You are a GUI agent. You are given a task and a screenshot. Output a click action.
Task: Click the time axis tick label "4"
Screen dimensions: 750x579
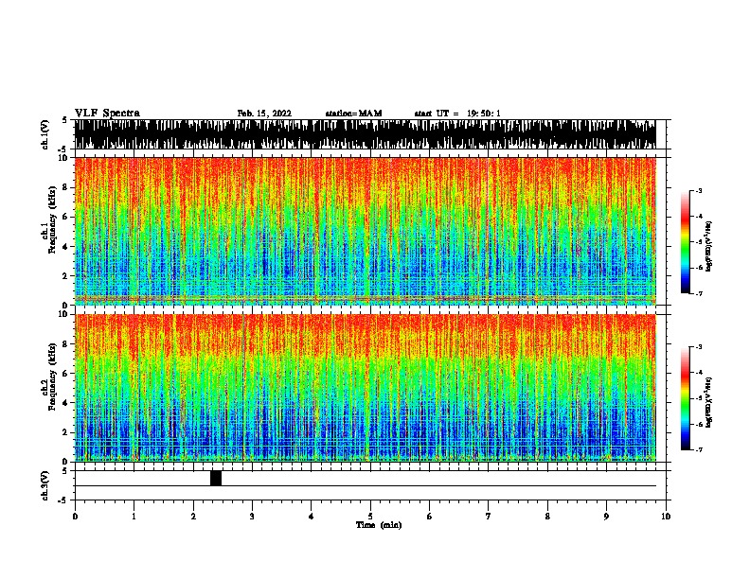click(311, 517)
